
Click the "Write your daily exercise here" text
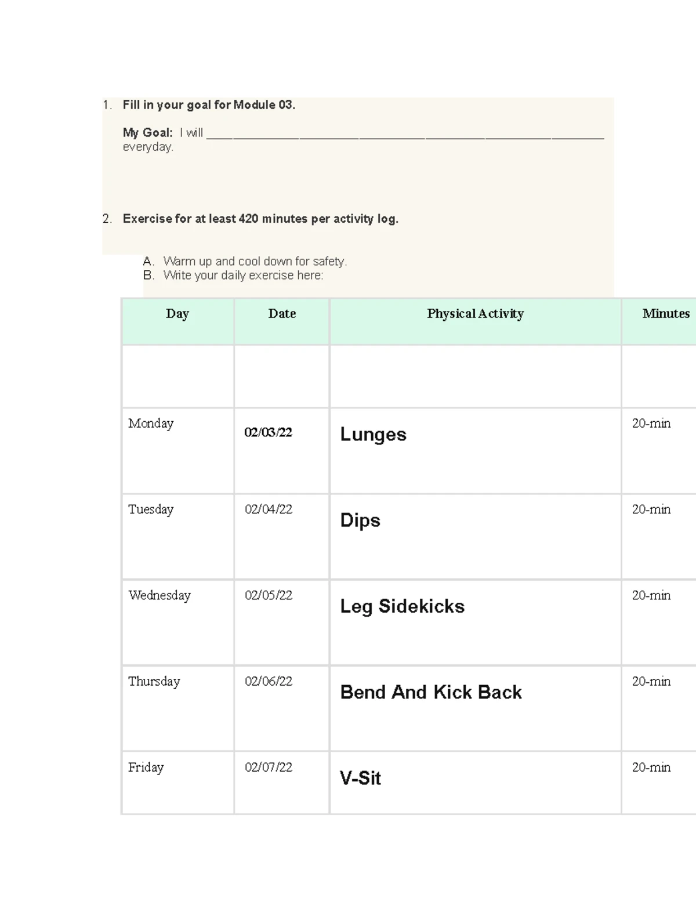click(x=243, y=276)
